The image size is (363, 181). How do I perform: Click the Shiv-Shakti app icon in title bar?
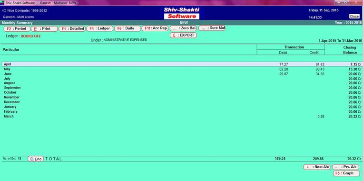[2, 3]
